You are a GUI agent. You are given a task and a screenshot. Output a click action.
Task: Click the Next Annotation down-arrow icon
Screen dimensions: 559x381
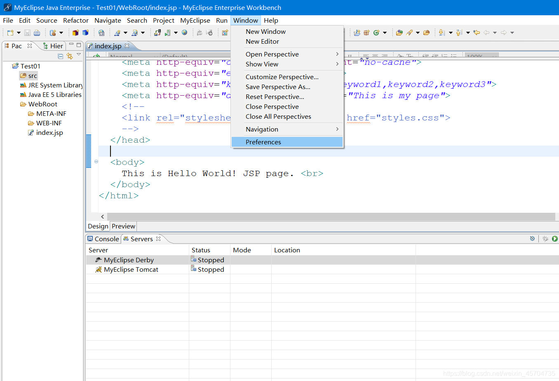pyautogui.click(x=442, y=33)
